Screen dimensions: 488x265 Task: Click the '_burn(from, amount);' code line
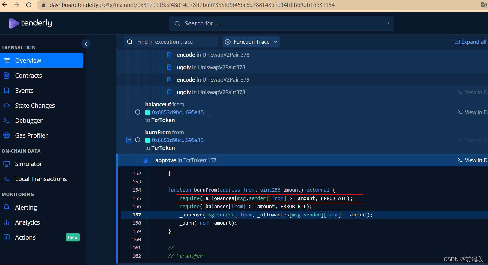click(208, 223)
